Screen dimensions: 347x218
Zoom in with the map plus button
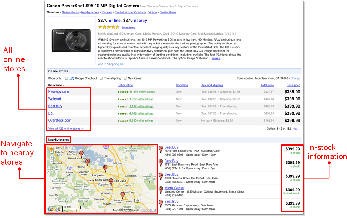(x=51, y=158)
